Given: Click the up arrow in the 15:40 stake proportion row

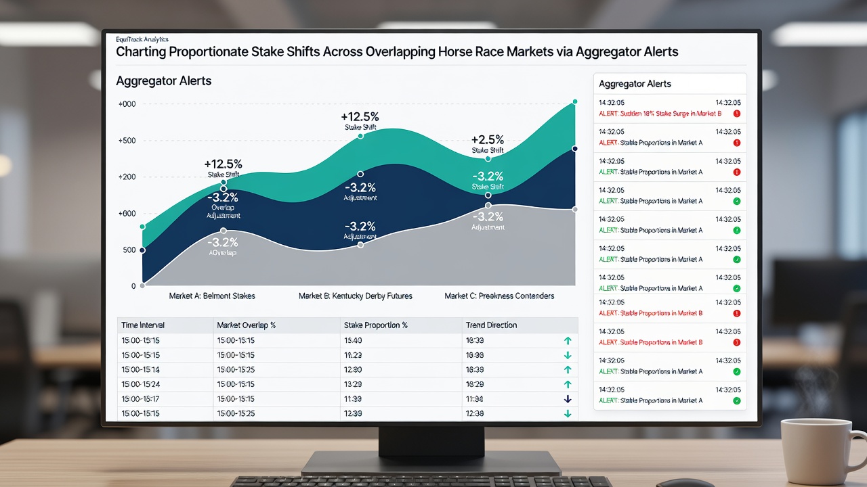Looking at the screenshot, I should 568,340.
